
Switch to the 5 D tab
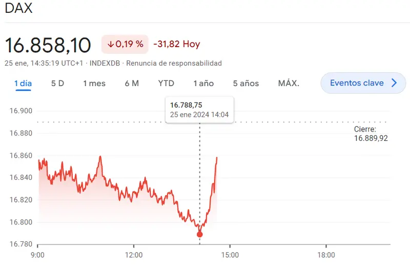click(x=57, y=83)
